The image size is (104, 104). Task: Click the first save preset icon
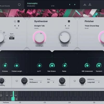pos(85,4)
